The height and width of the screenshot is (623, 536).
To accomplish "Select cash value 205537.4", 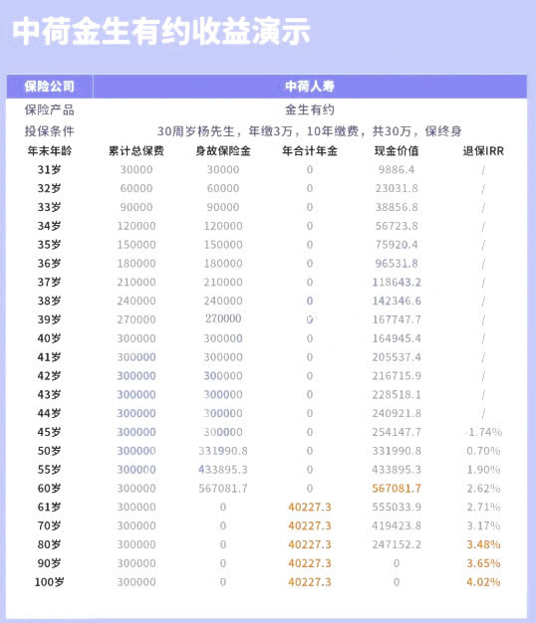I will (397, 357).
